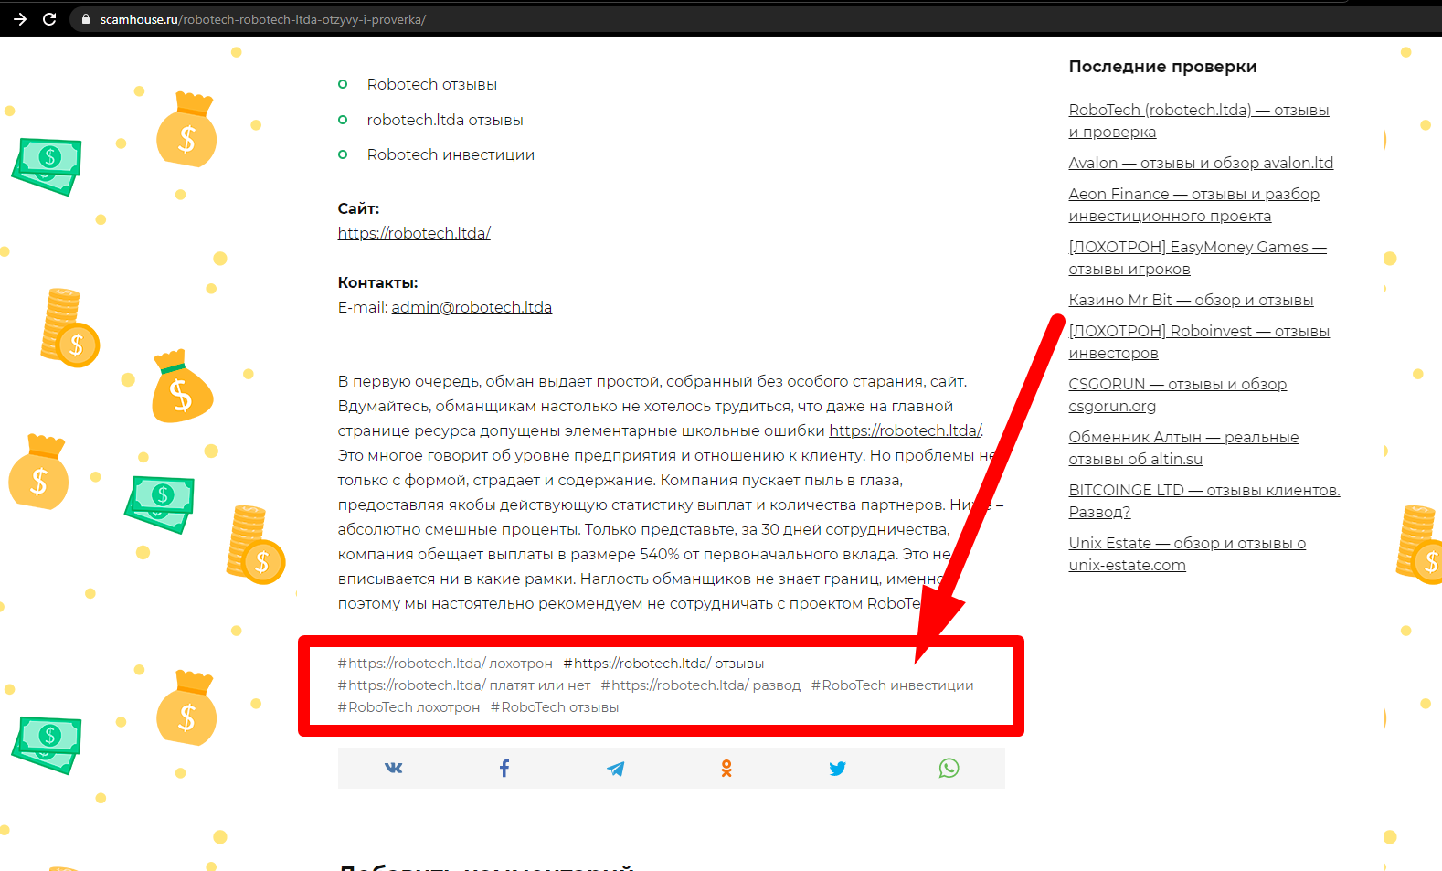Screen dimensions: 1442x871
Task: Reload the page with refresh icon
Action: [49, 18]
